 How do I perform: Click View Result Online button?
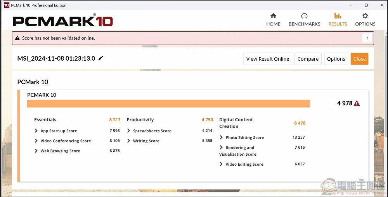(x=268, y=59)
